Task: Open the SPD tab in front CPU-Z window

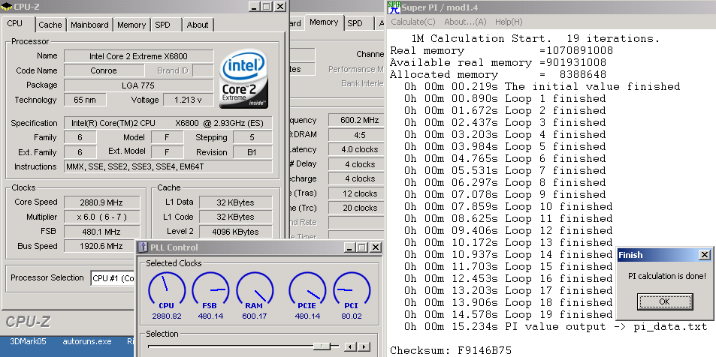Action: click(x=162, y=25)
